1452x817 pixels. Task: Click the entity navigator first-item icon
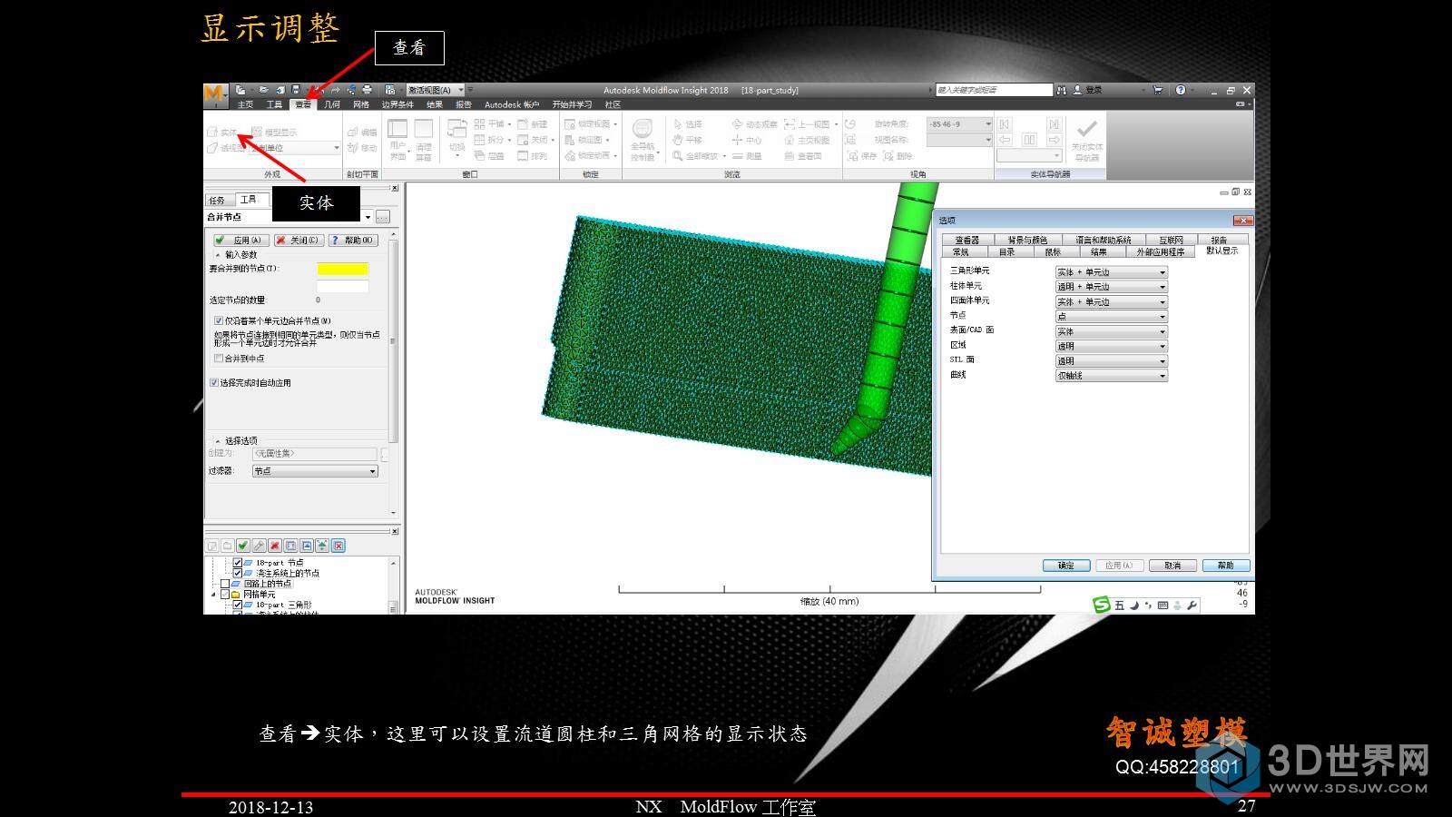pyautogui.click(x=1005, y=124)
